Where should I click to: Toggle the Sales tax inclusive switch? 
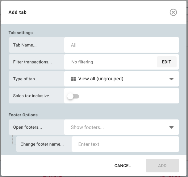(x=73, y=96)
